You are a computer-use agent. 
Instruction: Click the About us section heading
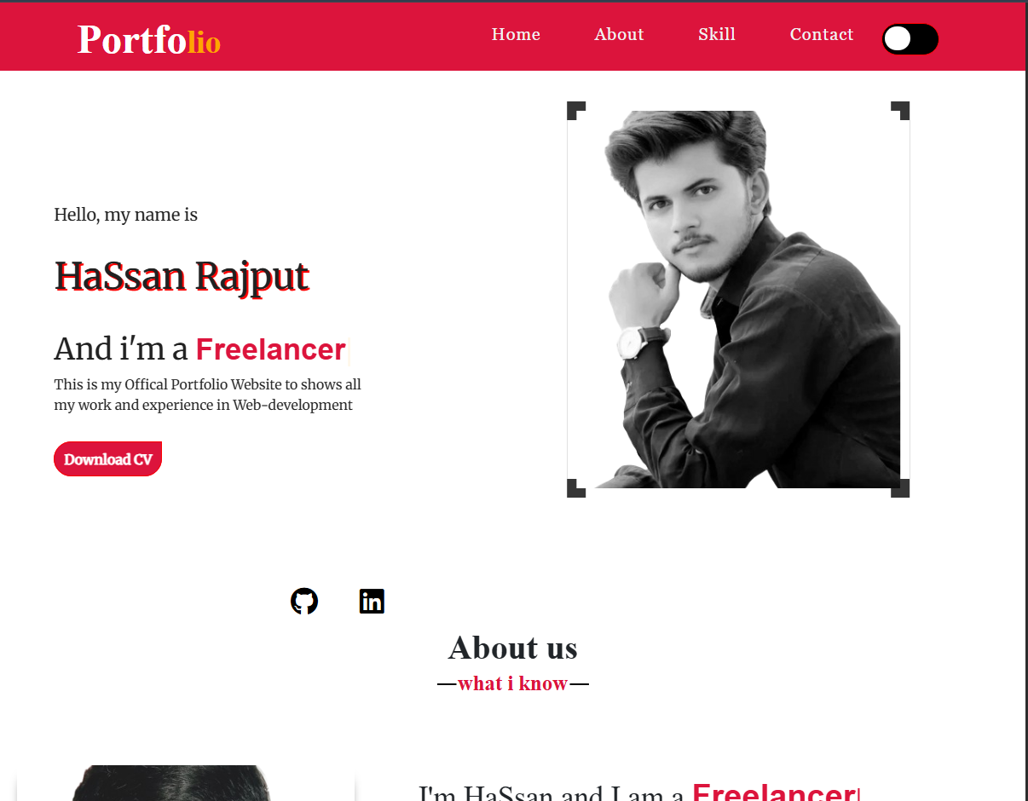(x=513, y=648)
